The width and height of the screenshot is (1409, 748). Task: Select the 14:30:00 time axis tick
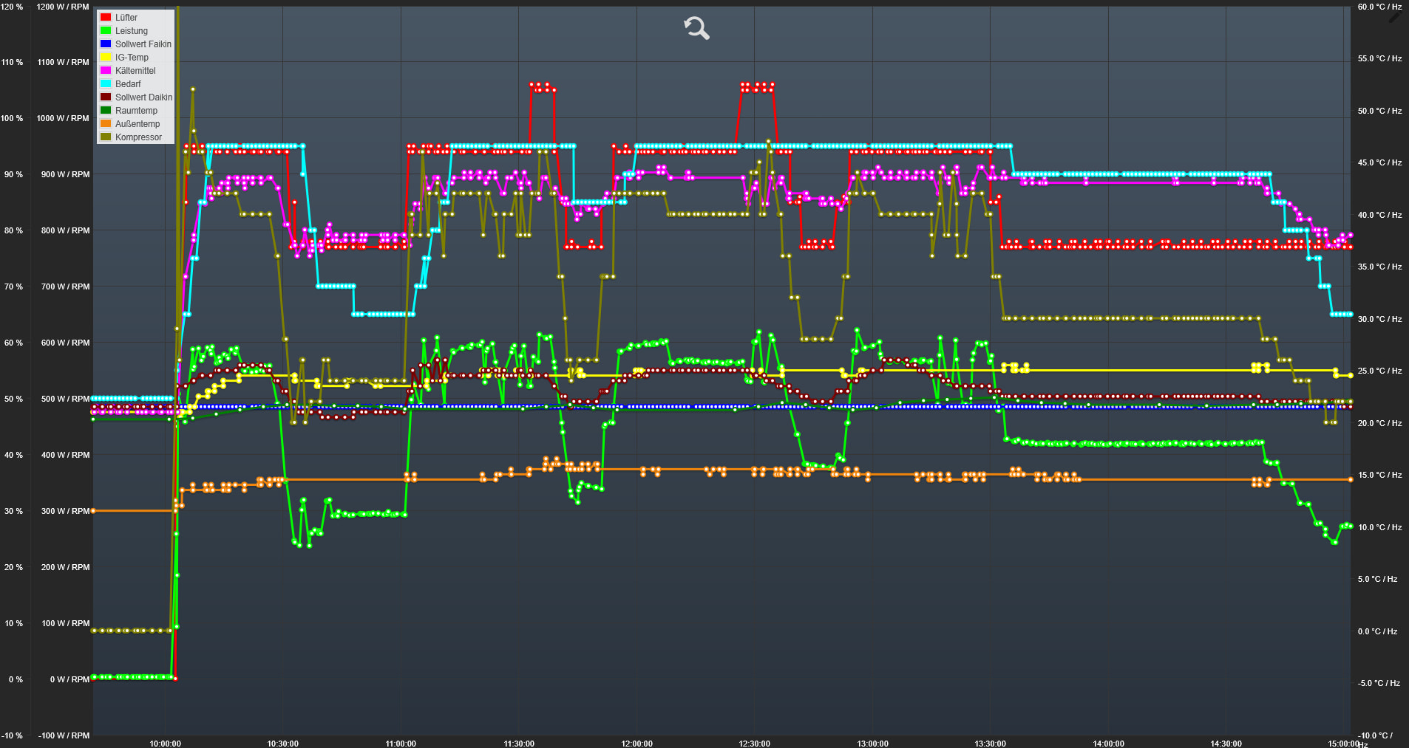click(x=1226, y=743)
